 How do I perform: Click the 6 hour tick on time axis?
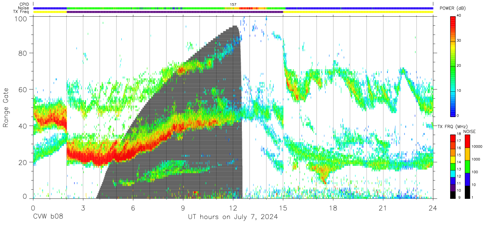click(x=133, y=208)
